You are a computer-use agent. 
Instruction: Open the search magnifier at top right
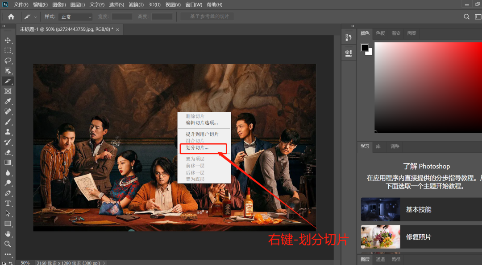point(466,16)
